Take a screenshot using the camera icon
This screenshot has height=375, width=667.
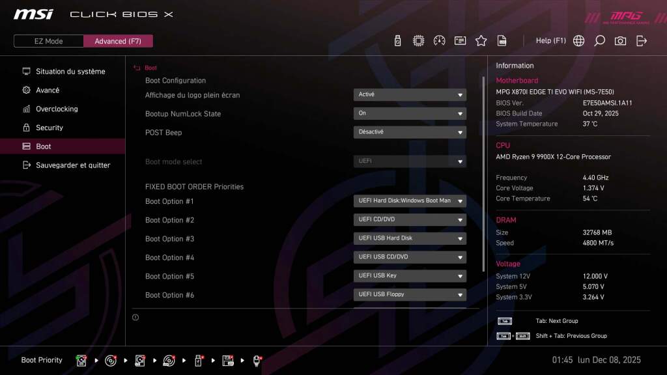point(620,40)
